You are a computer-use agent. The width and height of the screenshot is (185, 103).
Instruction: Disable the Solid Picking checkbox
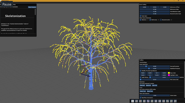[141, 77]
